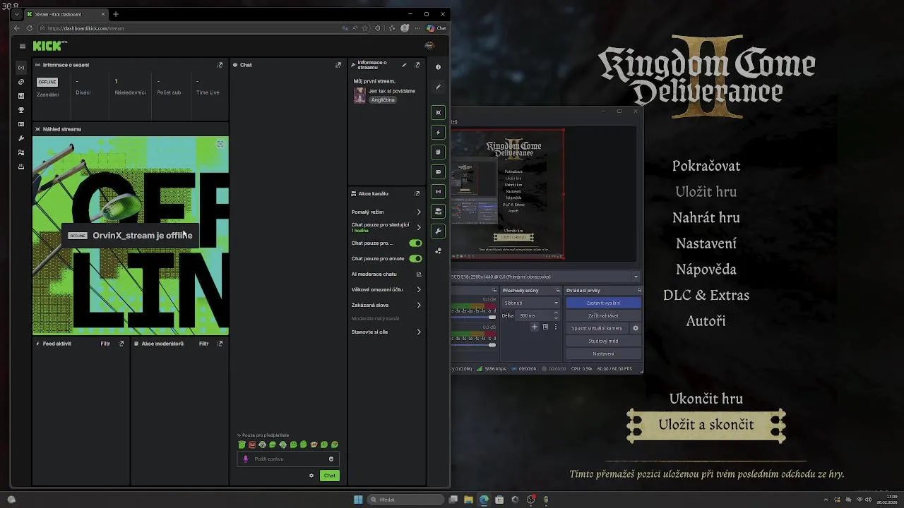
Task: Open virtual camera settings gear in OBS
Action: click(635, 328)
